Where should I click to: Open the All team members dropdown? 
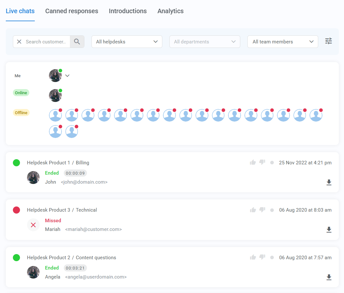pyautogui.click(x=282, y=41)
